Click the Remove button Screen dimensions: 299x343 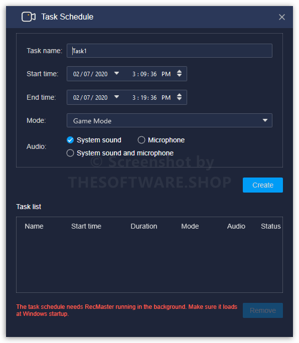click(263, 310)
